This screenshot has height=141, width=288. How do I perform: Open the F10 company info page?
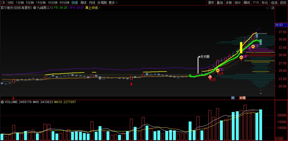coord(256,3)
